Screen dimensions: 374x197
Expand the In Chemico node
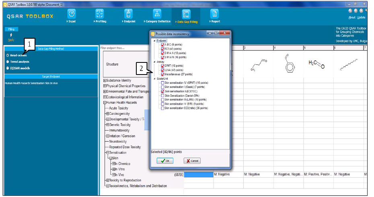[x=113, y=164]
